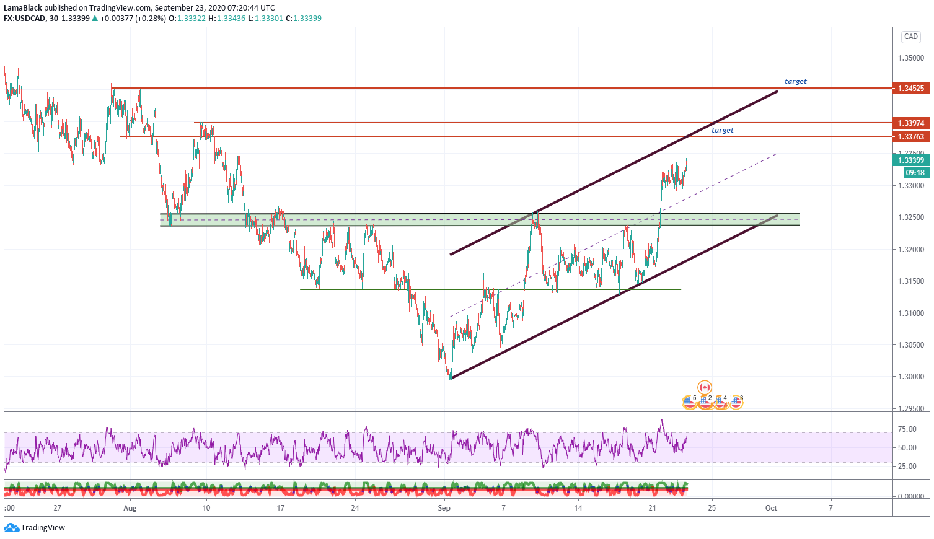Click the 1.35000 price axis value
Image resolution: width=934 pixels, height=539 pixels.
point(910,58)
